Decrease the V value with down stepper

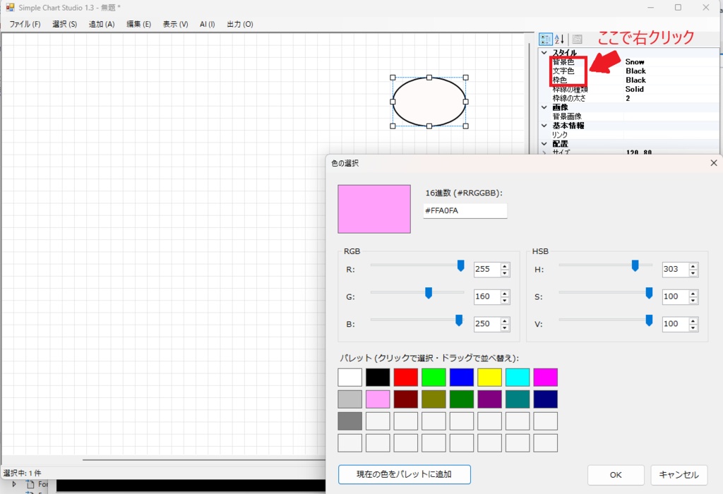(x=693, y=327)
